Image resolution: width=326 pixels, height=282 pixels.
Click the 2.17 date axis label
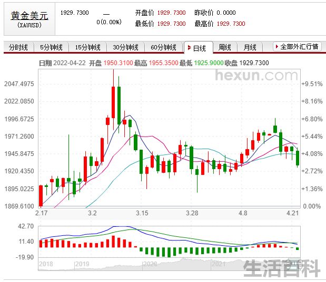tap(42, 213)
